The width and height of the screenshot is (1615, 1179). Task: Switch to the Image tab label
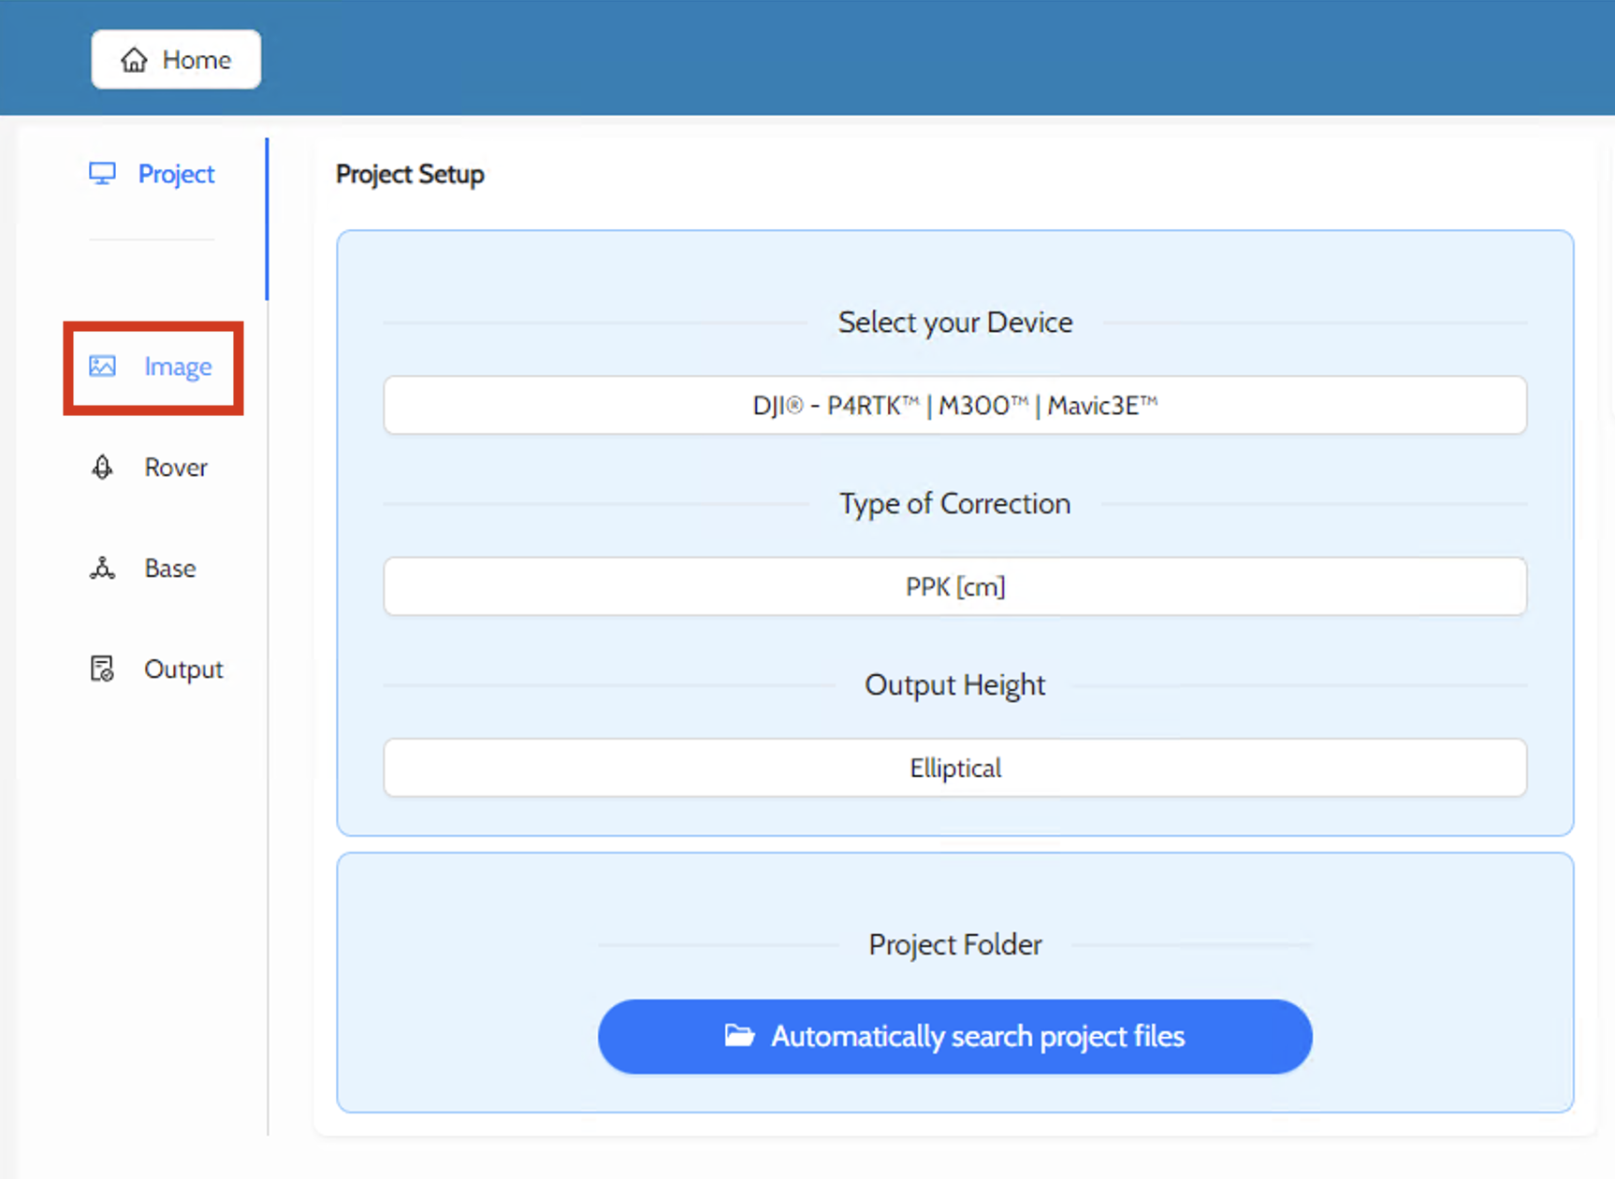(x=178, y=367)
